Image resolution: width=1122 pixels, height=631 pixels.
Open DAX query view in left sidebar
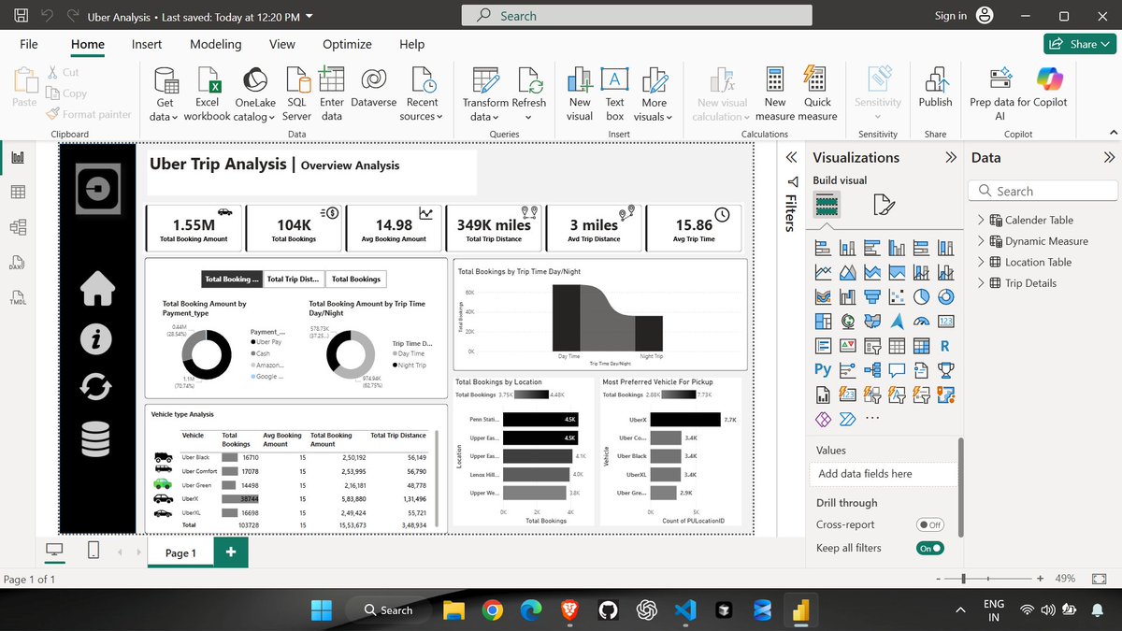[x=18, y=263]
